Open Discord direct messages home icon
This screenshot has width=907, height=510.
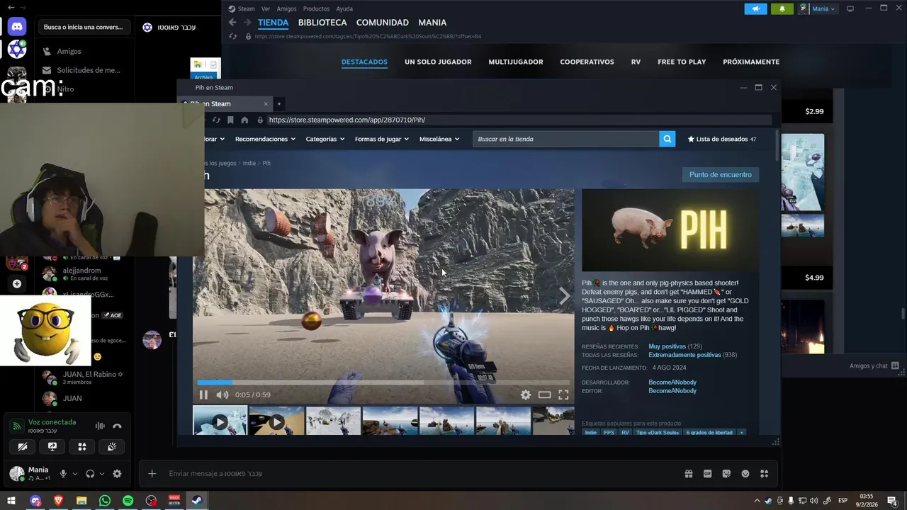pos(16,27)
